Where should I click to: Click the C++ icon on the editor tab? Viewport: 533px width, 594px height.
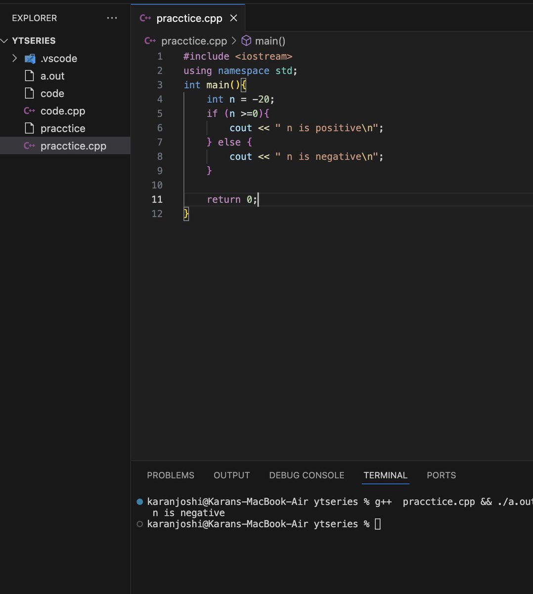pyautogui.click(x=145, y=18)
